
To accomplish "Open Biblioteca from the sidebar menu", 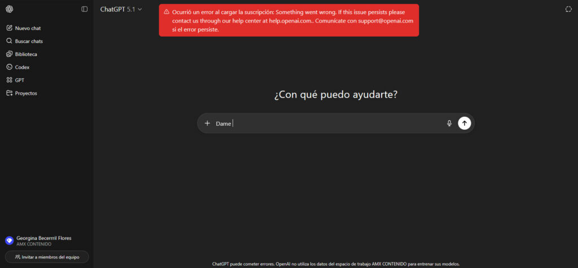I will click(x=26, y=54).
